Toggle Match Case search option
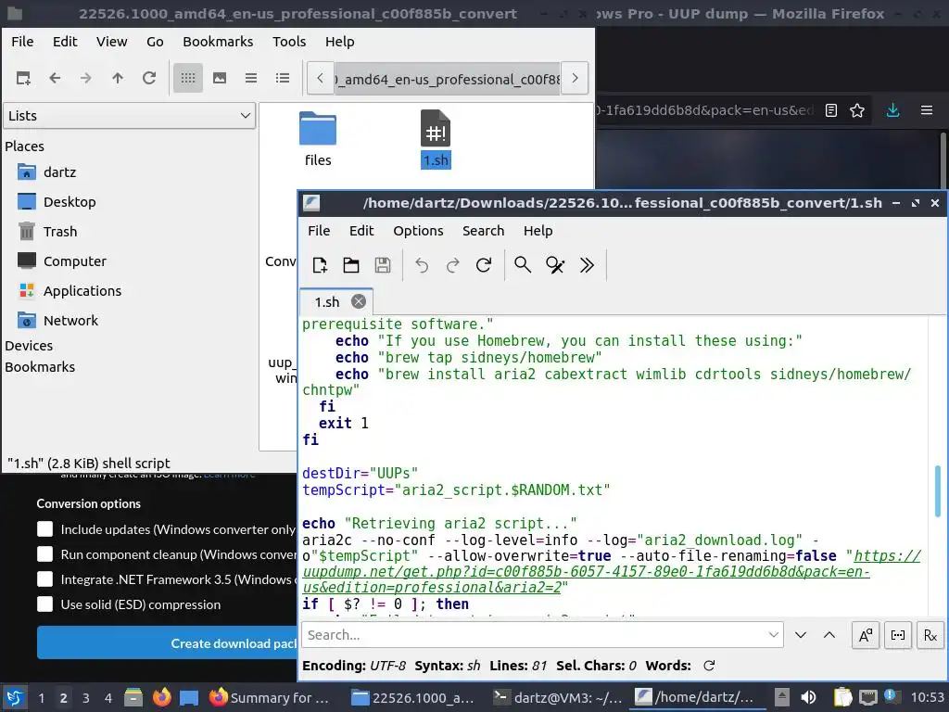 [x=866, y=635]
